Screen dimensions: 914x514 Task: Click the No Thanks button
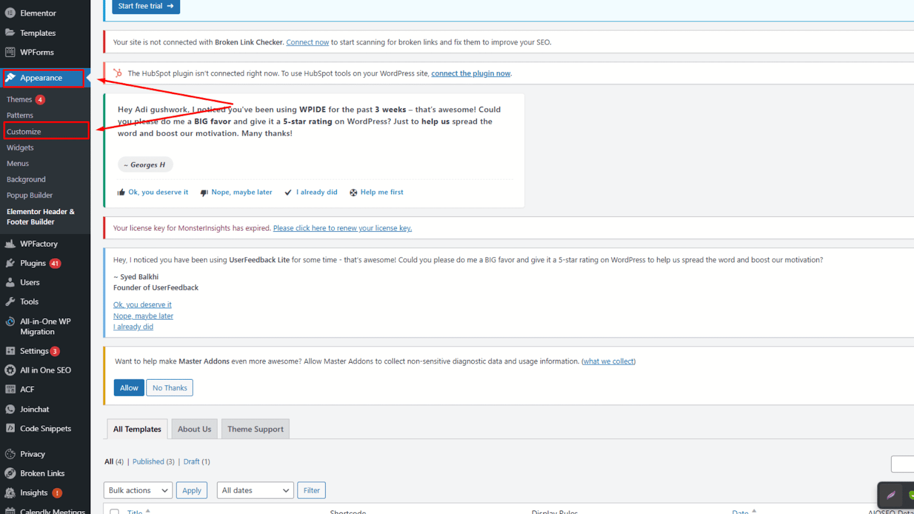tap(170, 388)
